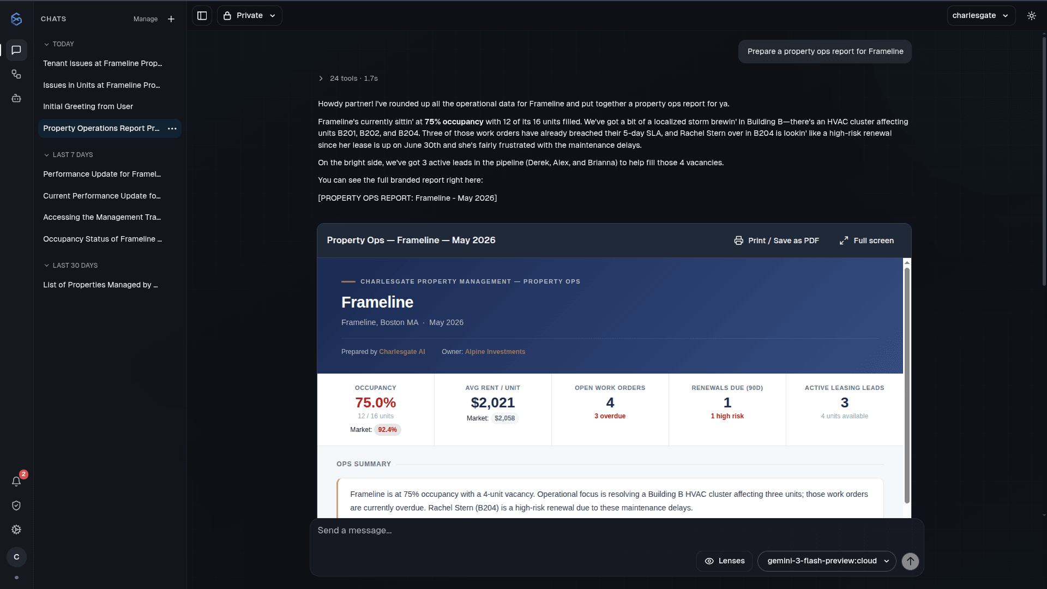Open the agents robot icon
Viewport: 1047px width, 589px height.
click(16, 98)
